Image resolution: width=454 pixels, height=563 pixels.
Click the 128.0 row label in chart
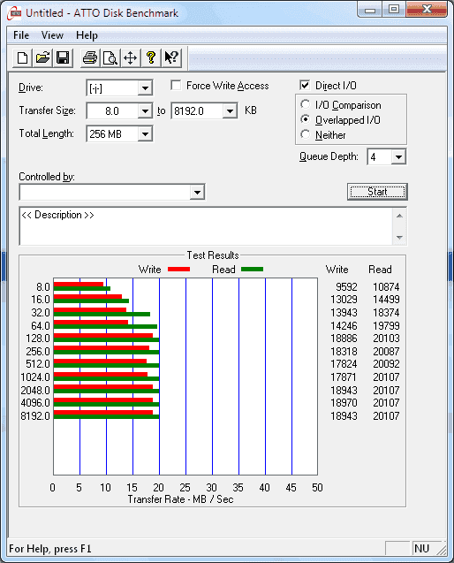pyautogui.click(x=38, y=339)
